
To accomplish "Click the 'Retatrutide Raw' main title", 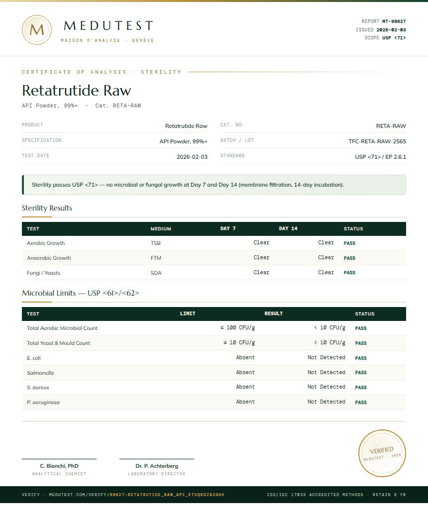I will pos(76,91).
